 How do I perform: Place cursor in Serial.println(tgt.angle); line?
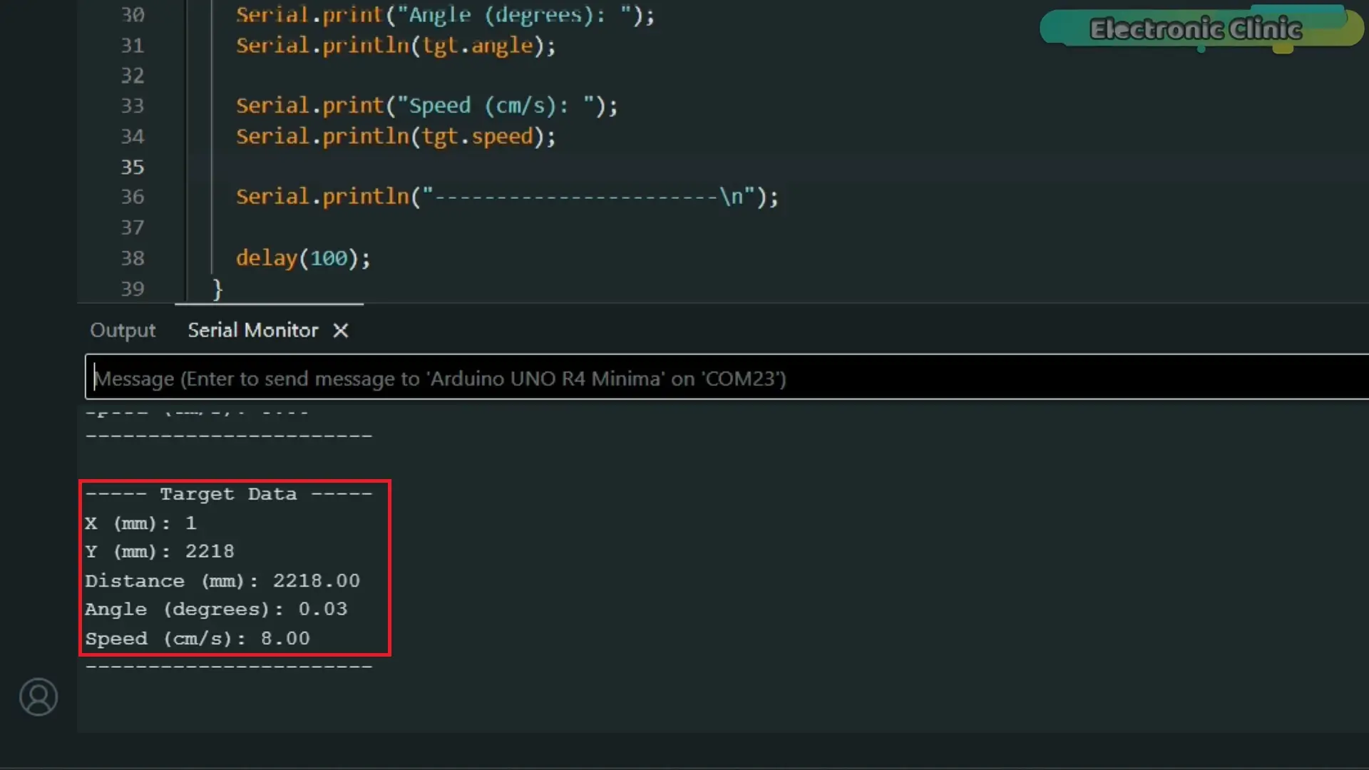point(396,46)
